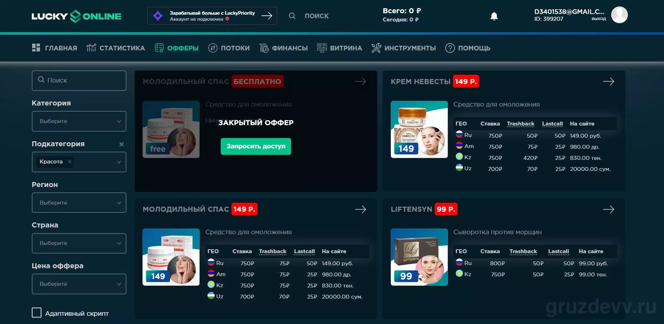Click Trashback header in Молодильный Спас table
The height and width of the screenshot is (324, 664).
pos(273,251)
